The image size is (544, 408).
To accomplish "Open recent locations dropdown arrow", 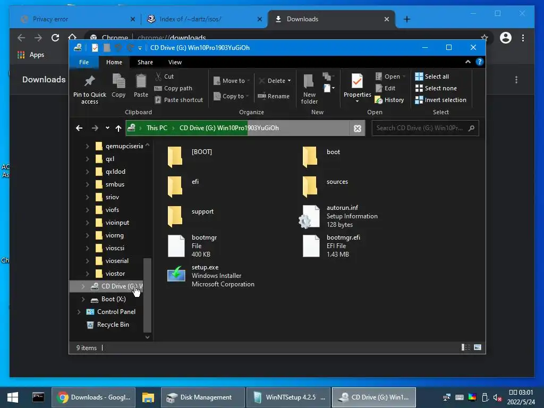I will pos(107,128).
